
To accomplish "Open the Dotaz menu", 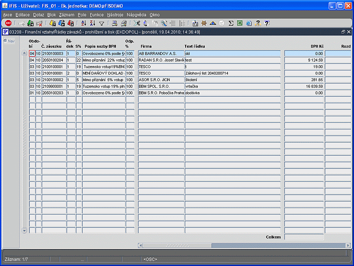I will [x=39, y=15].
